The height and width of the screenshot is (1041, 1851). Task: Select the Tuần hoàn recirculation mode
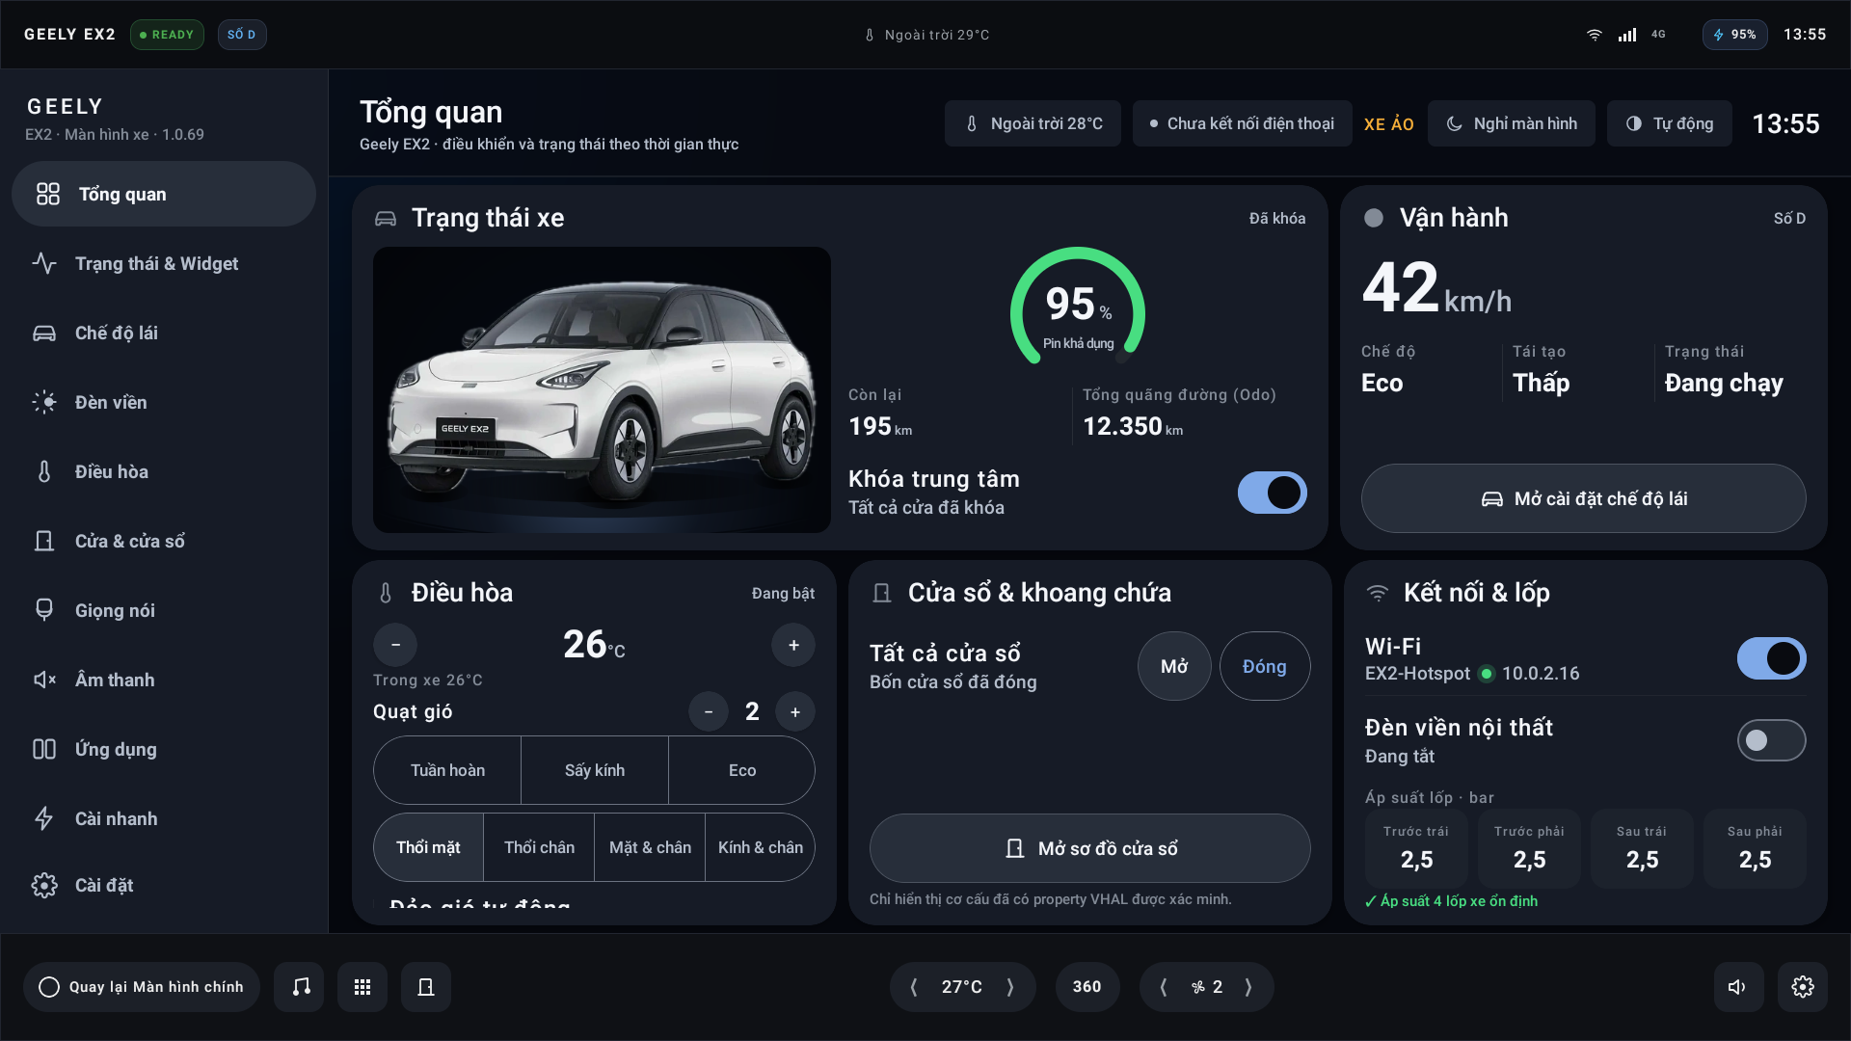click(x=447, y=770)
